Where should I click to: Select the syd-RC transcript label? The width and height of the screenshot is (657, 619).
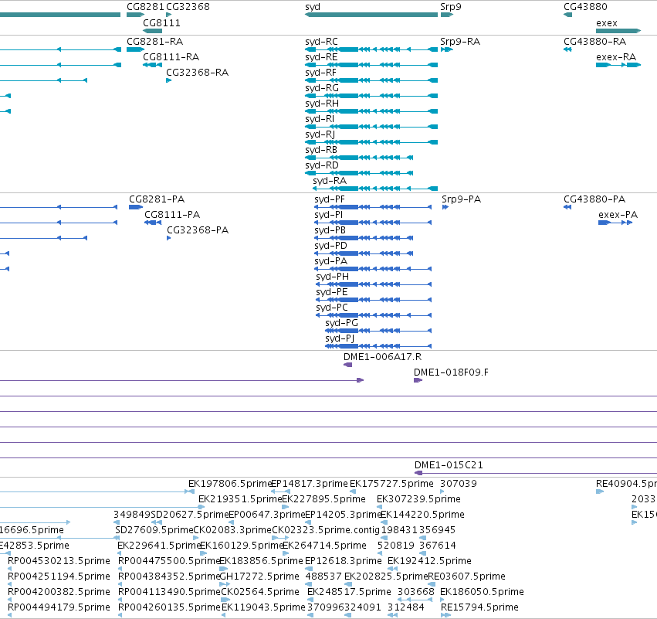click(x=321, y=42)
